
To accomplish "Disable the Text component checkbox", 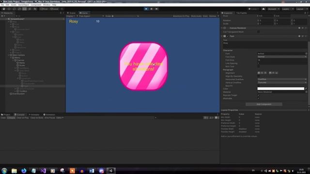I will 228,36.
